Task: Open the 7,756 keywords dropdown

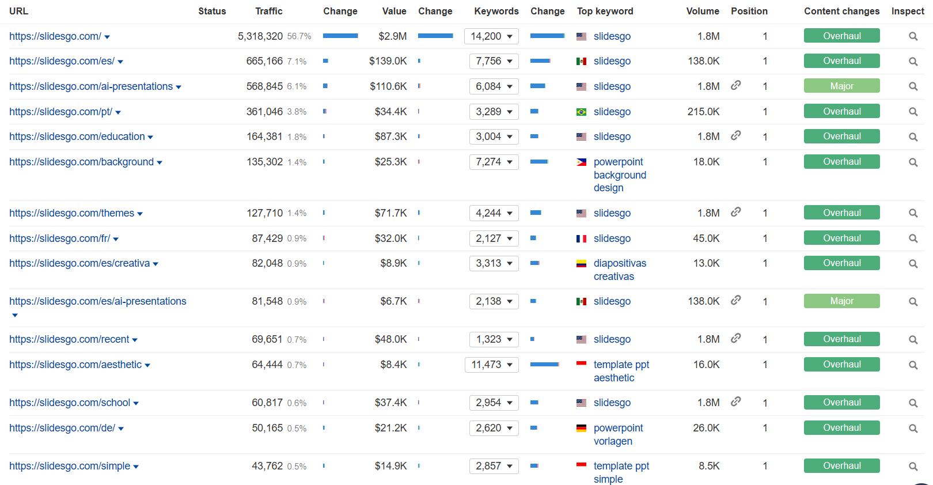Action: (x=494, y=61)
